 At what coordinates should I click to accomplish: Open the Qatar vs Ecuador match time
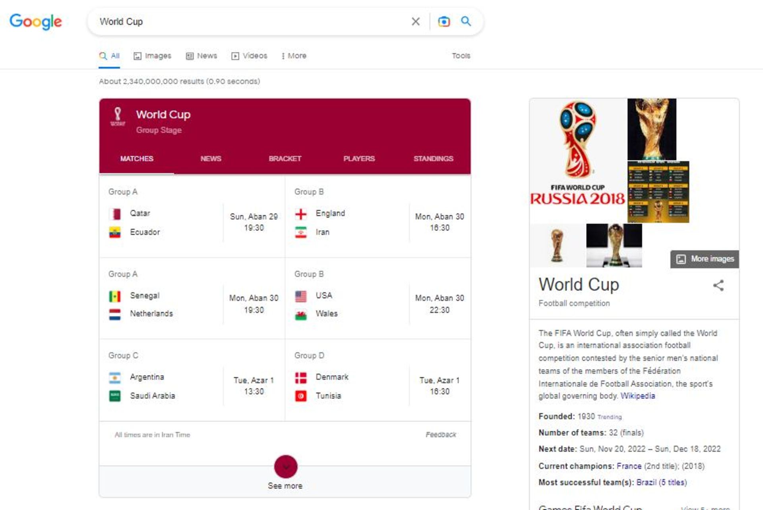pos(254,222)
